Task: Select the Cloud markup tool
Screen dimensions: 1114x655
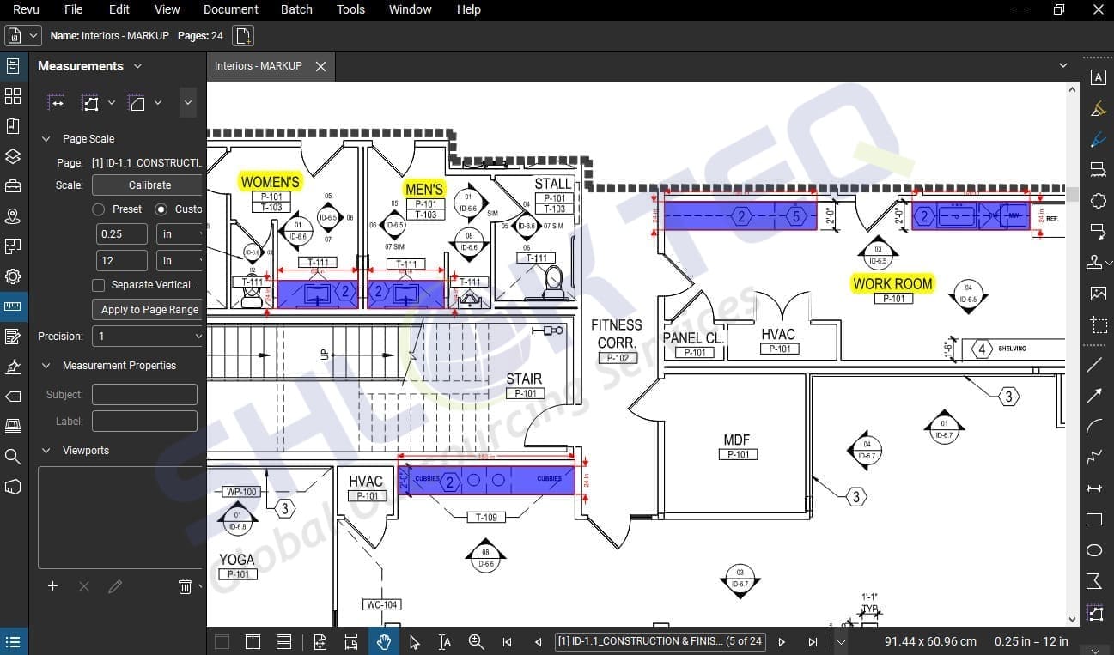Action: point(1098,201)
